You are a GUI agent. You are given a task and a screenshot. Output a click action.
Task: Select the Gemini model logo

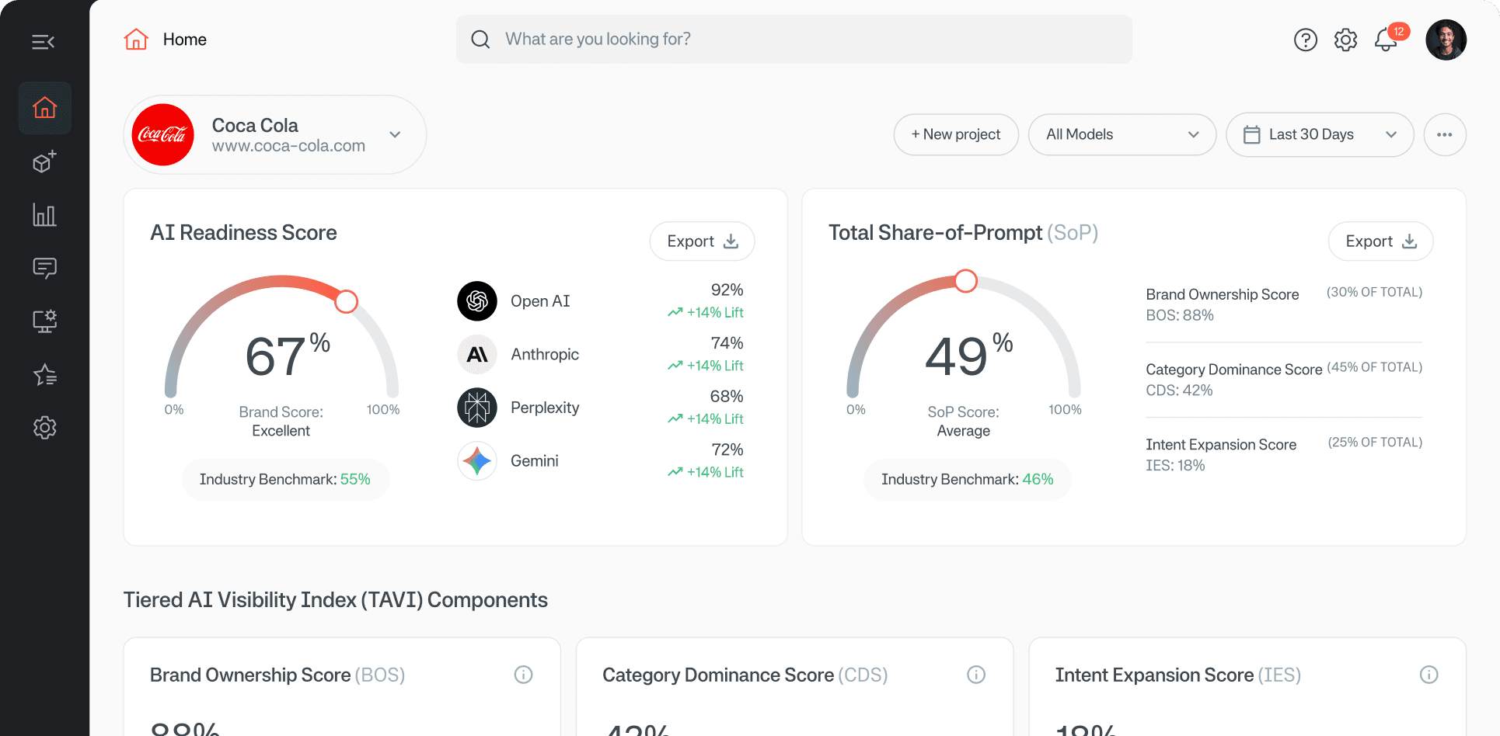click(x=476, y=460)
